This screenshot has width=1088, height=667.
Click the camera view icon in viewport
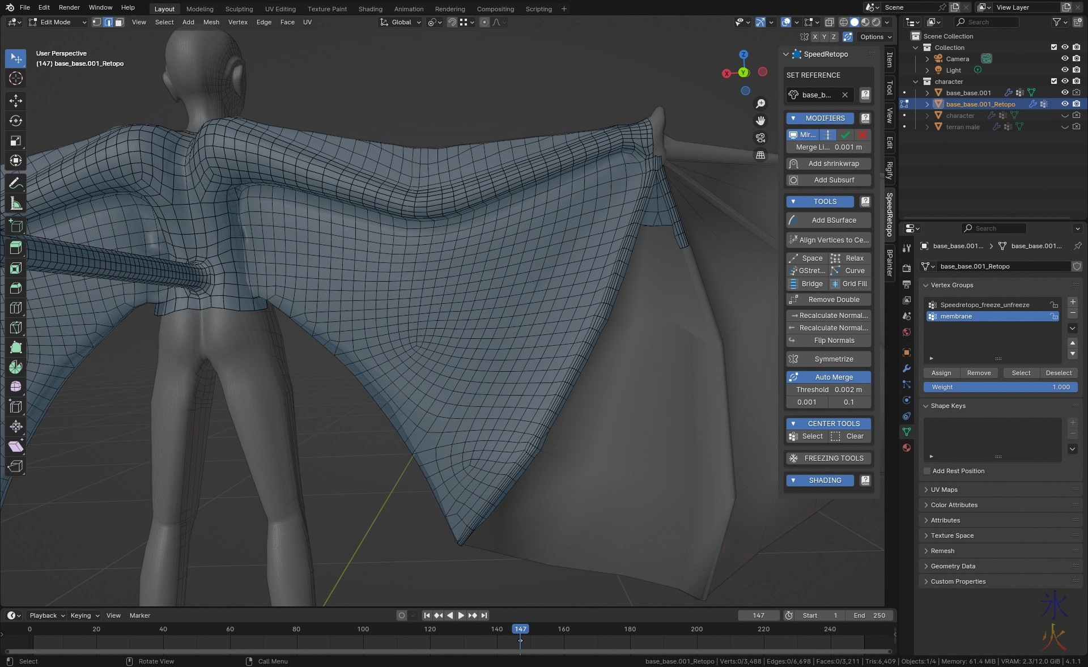[x=760, y=138]
